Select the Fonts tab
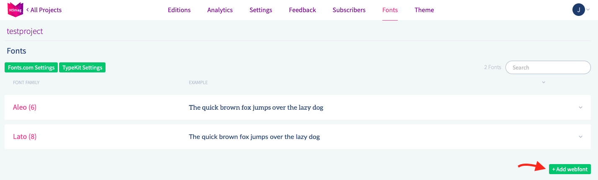598x180 pixels. [390, 10]
